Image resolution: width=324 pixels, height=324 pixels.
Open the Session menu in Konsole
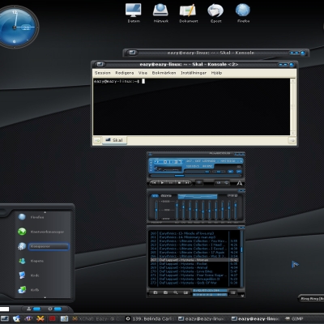pyautogui.click(x=103, y=73)
